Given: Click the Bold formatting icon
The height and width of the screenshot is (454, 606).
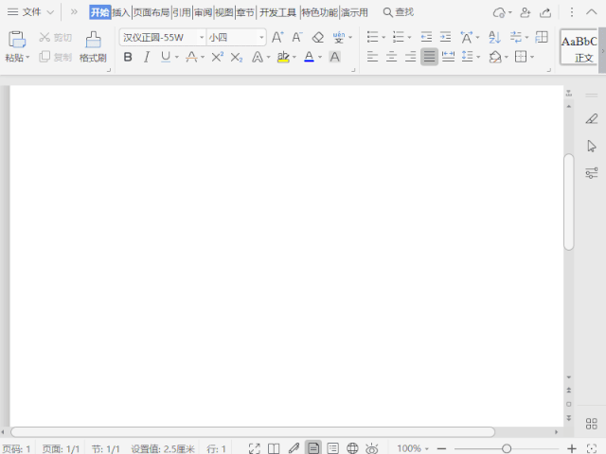Looking at the screenshot, I should click(127, 58).
